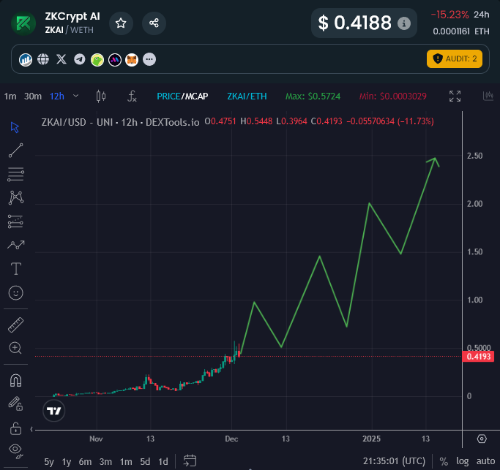
Task: Select the horizontal lines Fib tool
Action: coord(15,175)
